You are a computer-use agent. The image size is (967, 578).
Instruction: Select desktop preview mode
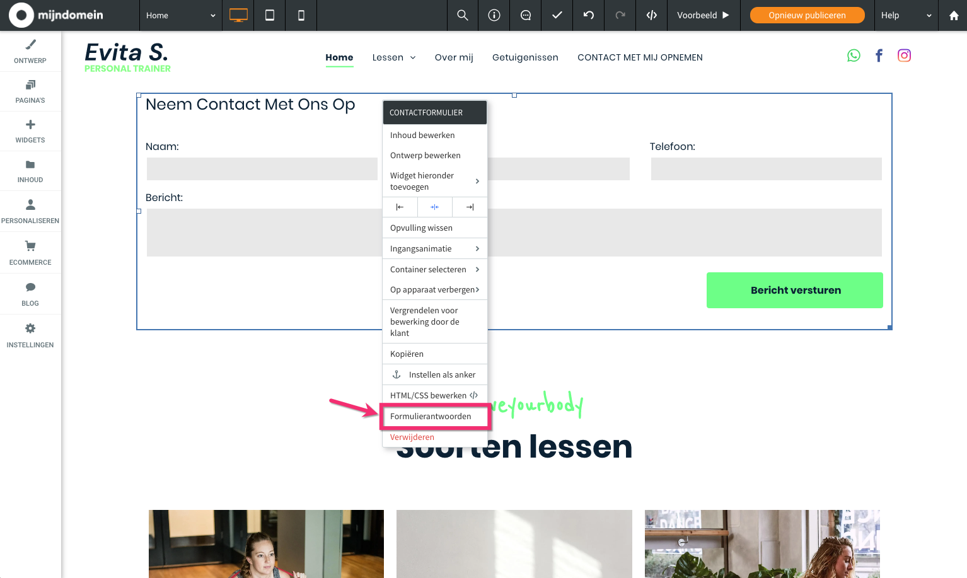pos(238,15)
